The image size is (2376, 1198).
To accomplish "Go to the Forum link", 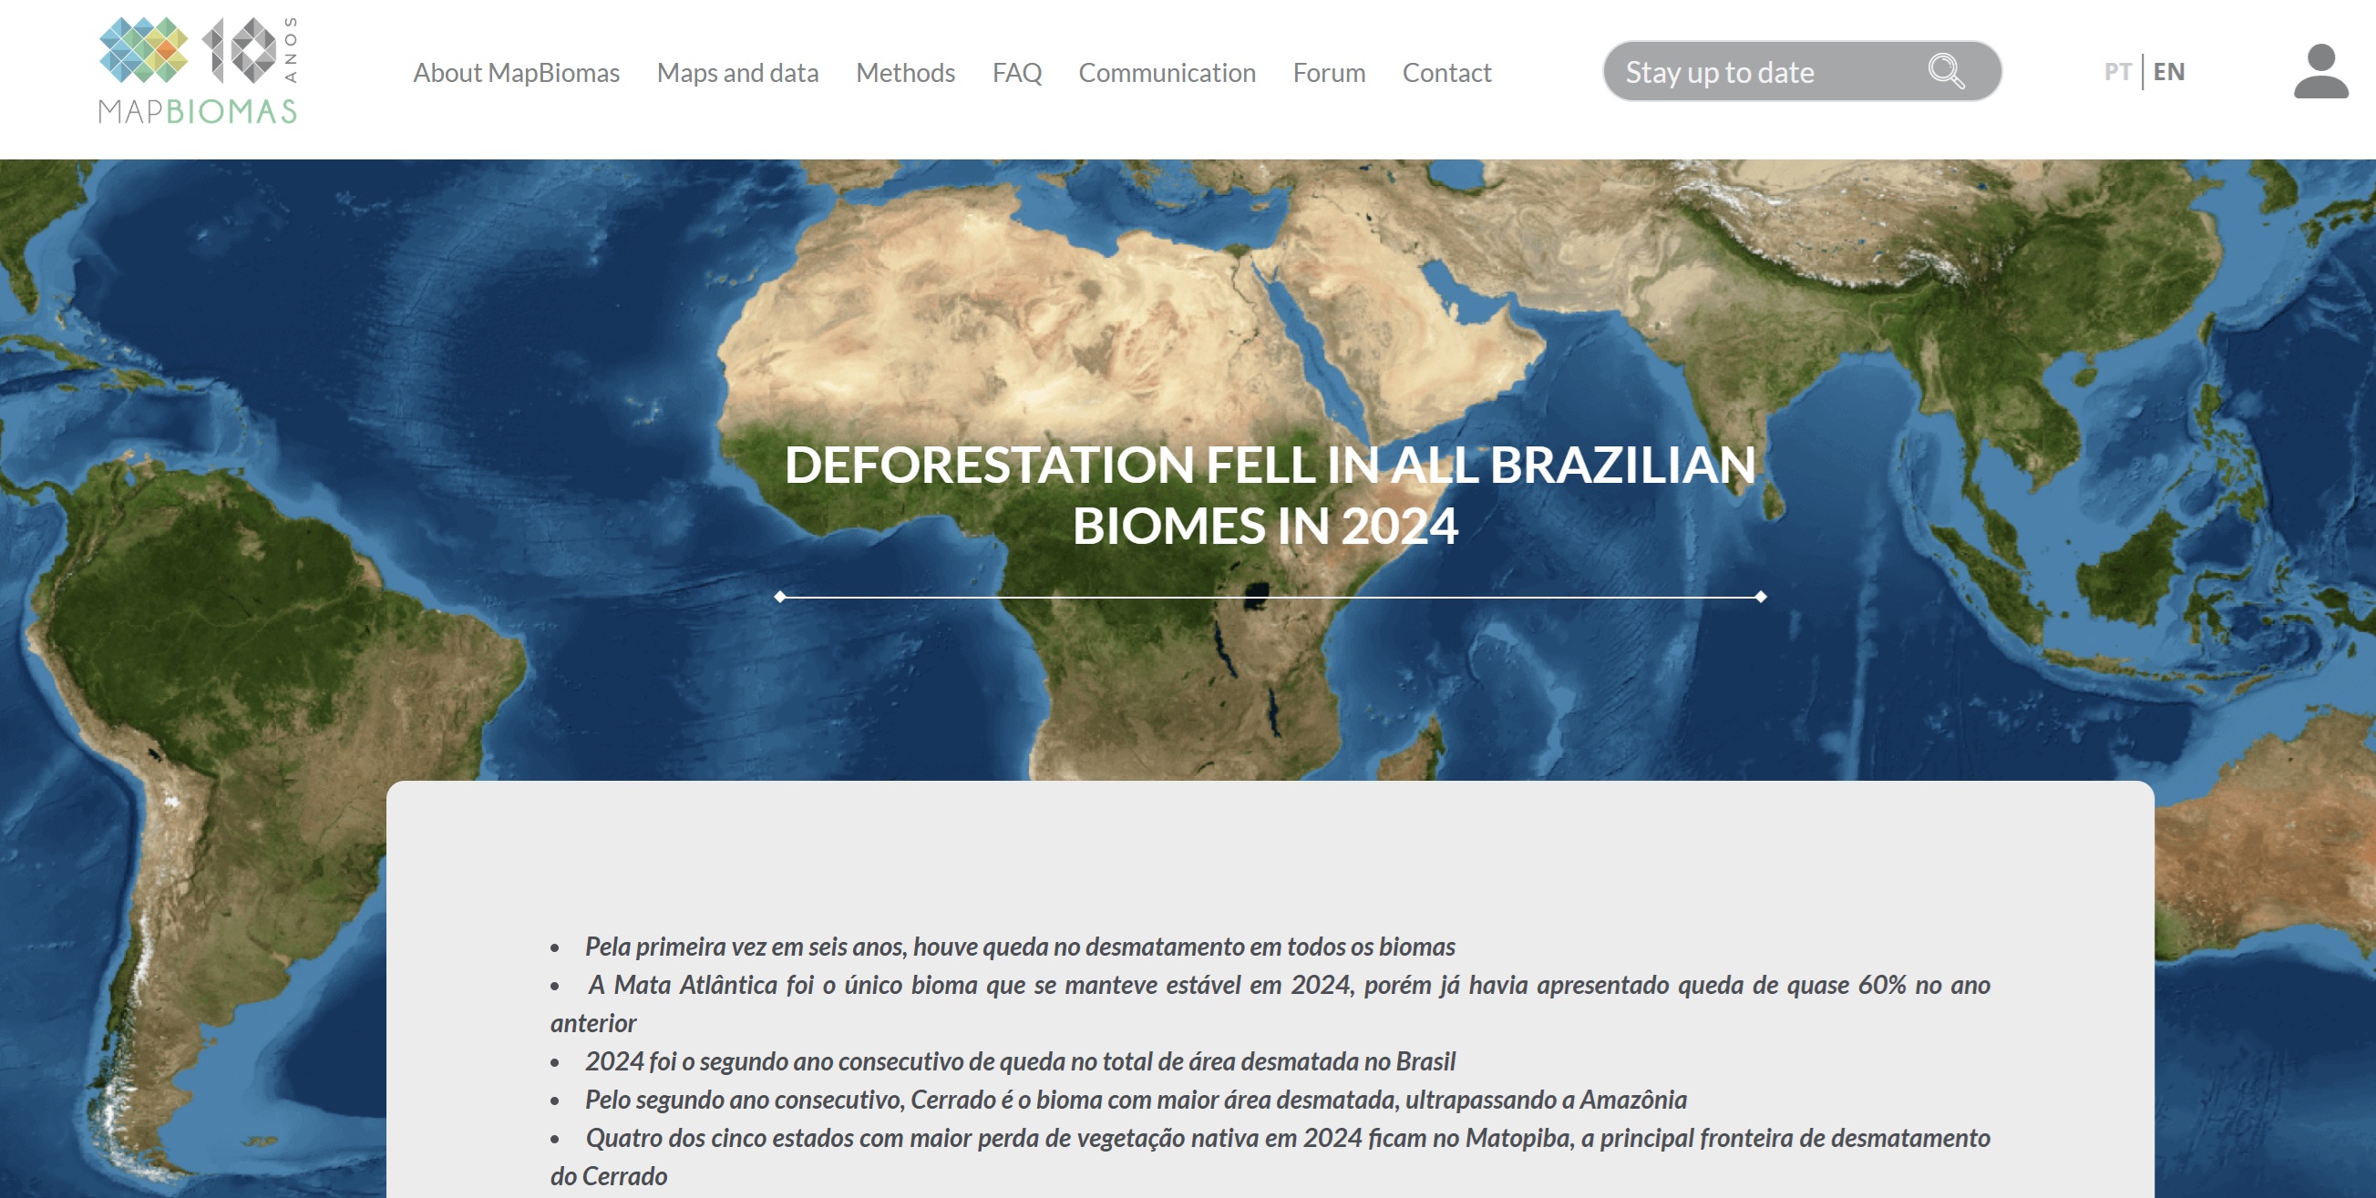I will coord(1328,73).
